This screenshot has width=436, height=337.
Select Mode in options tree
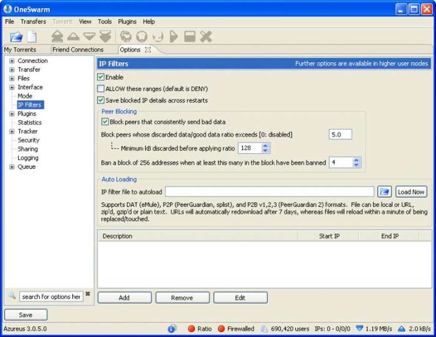25,96
